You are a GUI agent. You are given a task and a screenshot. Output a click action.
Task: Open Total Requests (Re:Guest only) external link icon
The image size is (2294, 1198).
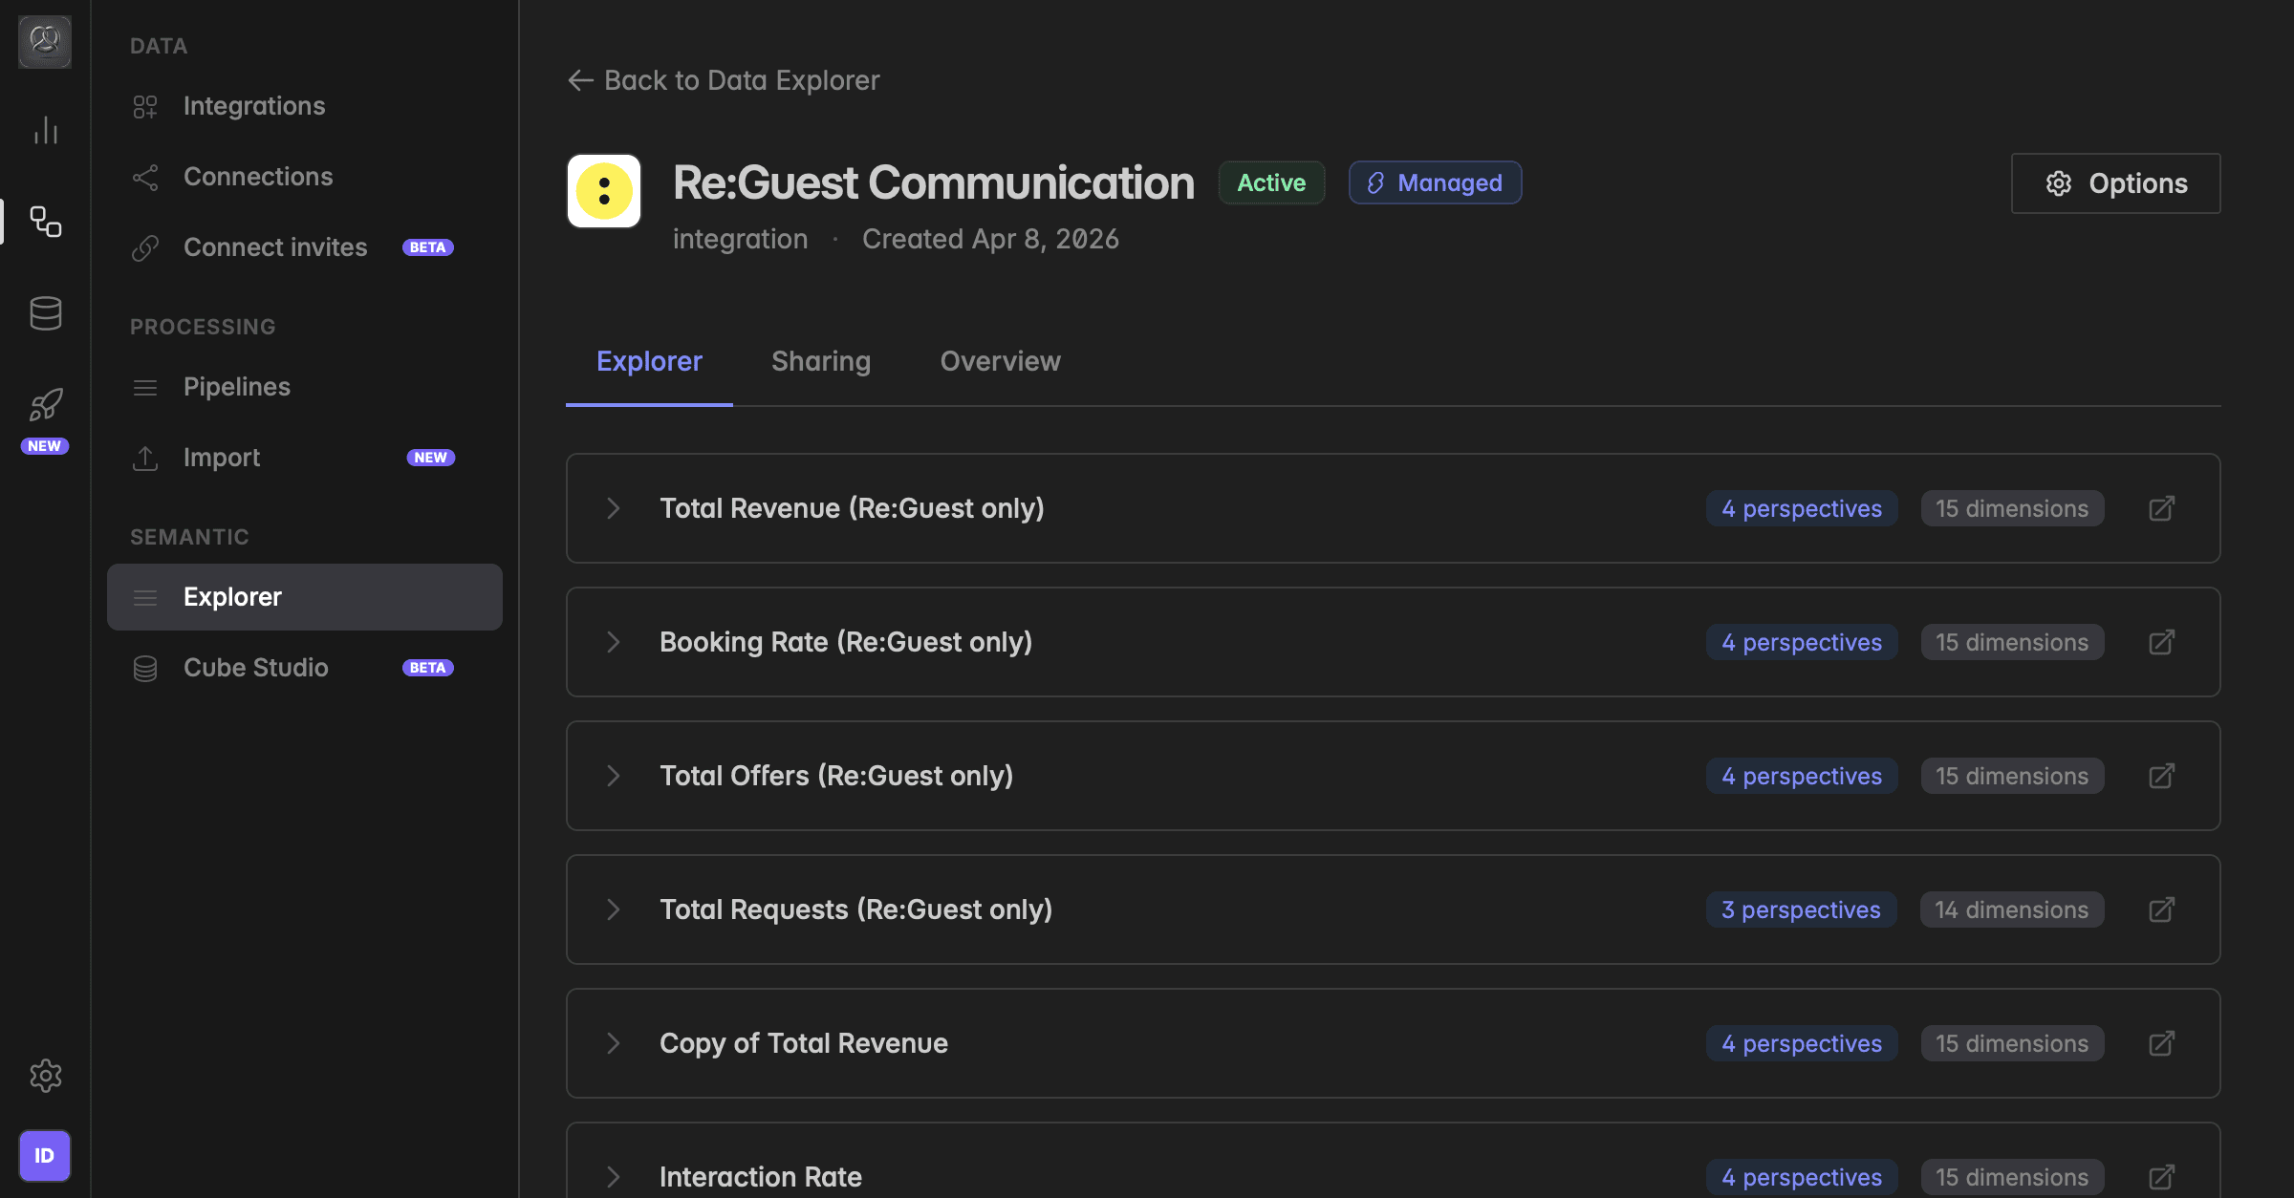[2162, 909]
